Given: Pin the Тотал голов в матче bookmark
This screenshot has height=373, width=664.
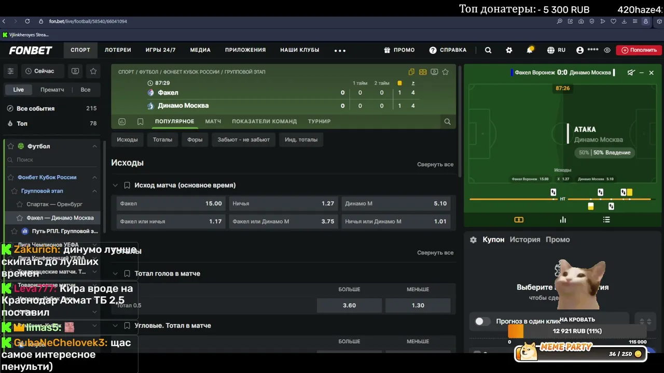Looking at the screenshot, I should pos(127,274).
